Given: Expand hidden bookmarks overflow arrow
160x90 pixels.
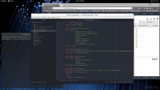Looking at the screenshot, I should (x=144, y=11).
